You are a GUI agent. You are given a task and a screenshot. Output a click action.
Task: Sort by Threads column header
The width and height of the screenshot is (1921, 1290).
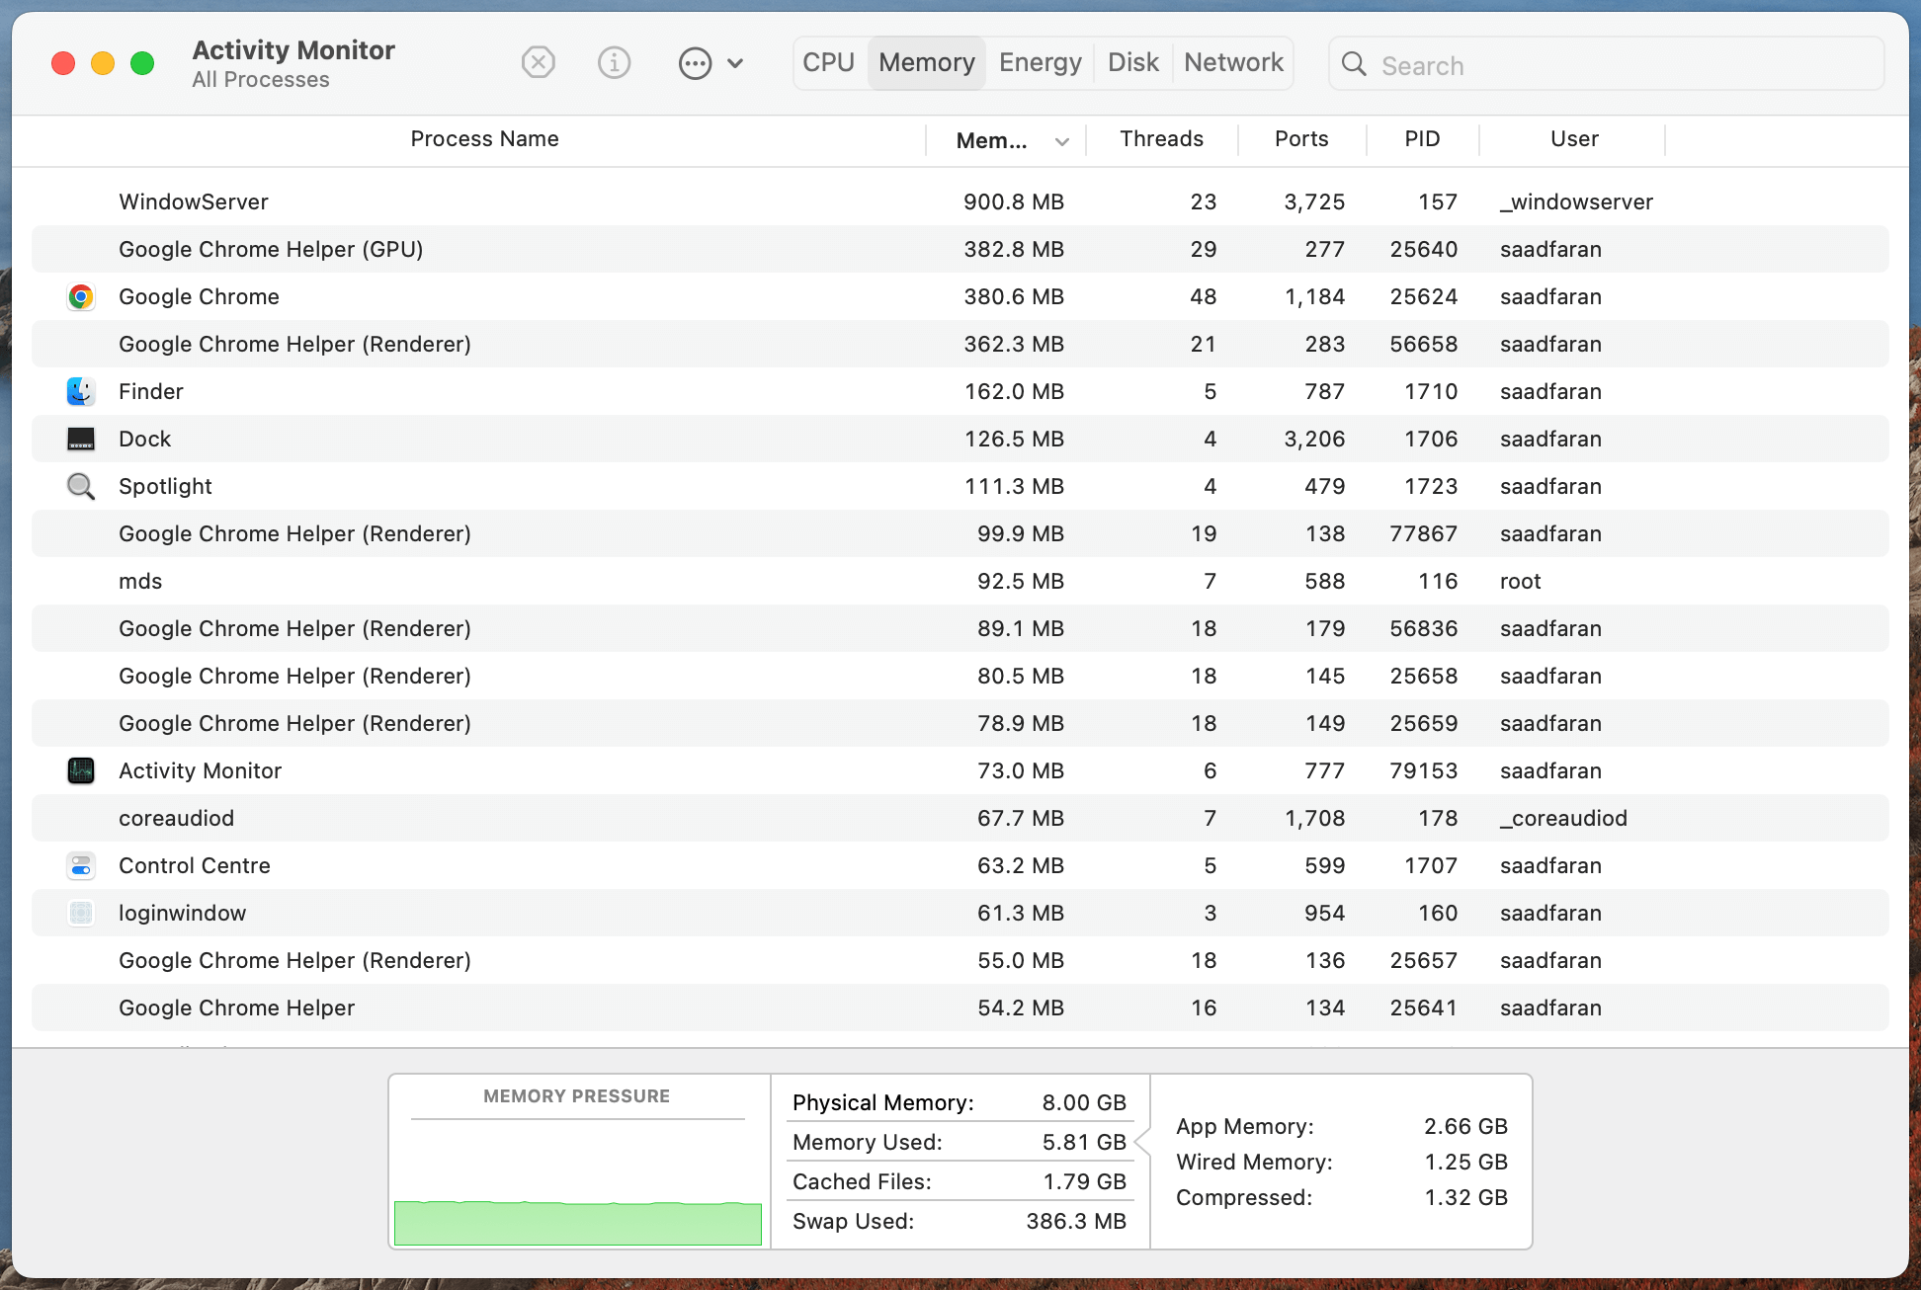[x=1161, y=139]
